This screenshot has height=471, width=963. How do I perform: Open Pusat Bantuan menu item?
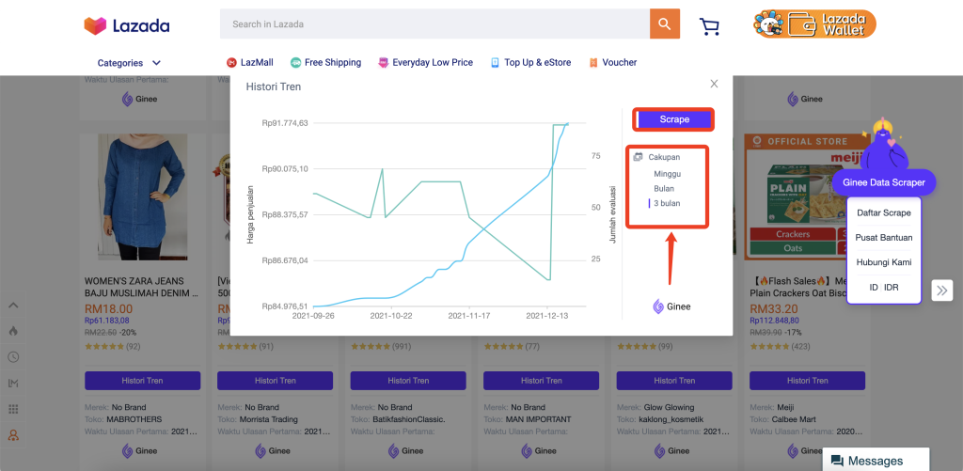[884, 238]
